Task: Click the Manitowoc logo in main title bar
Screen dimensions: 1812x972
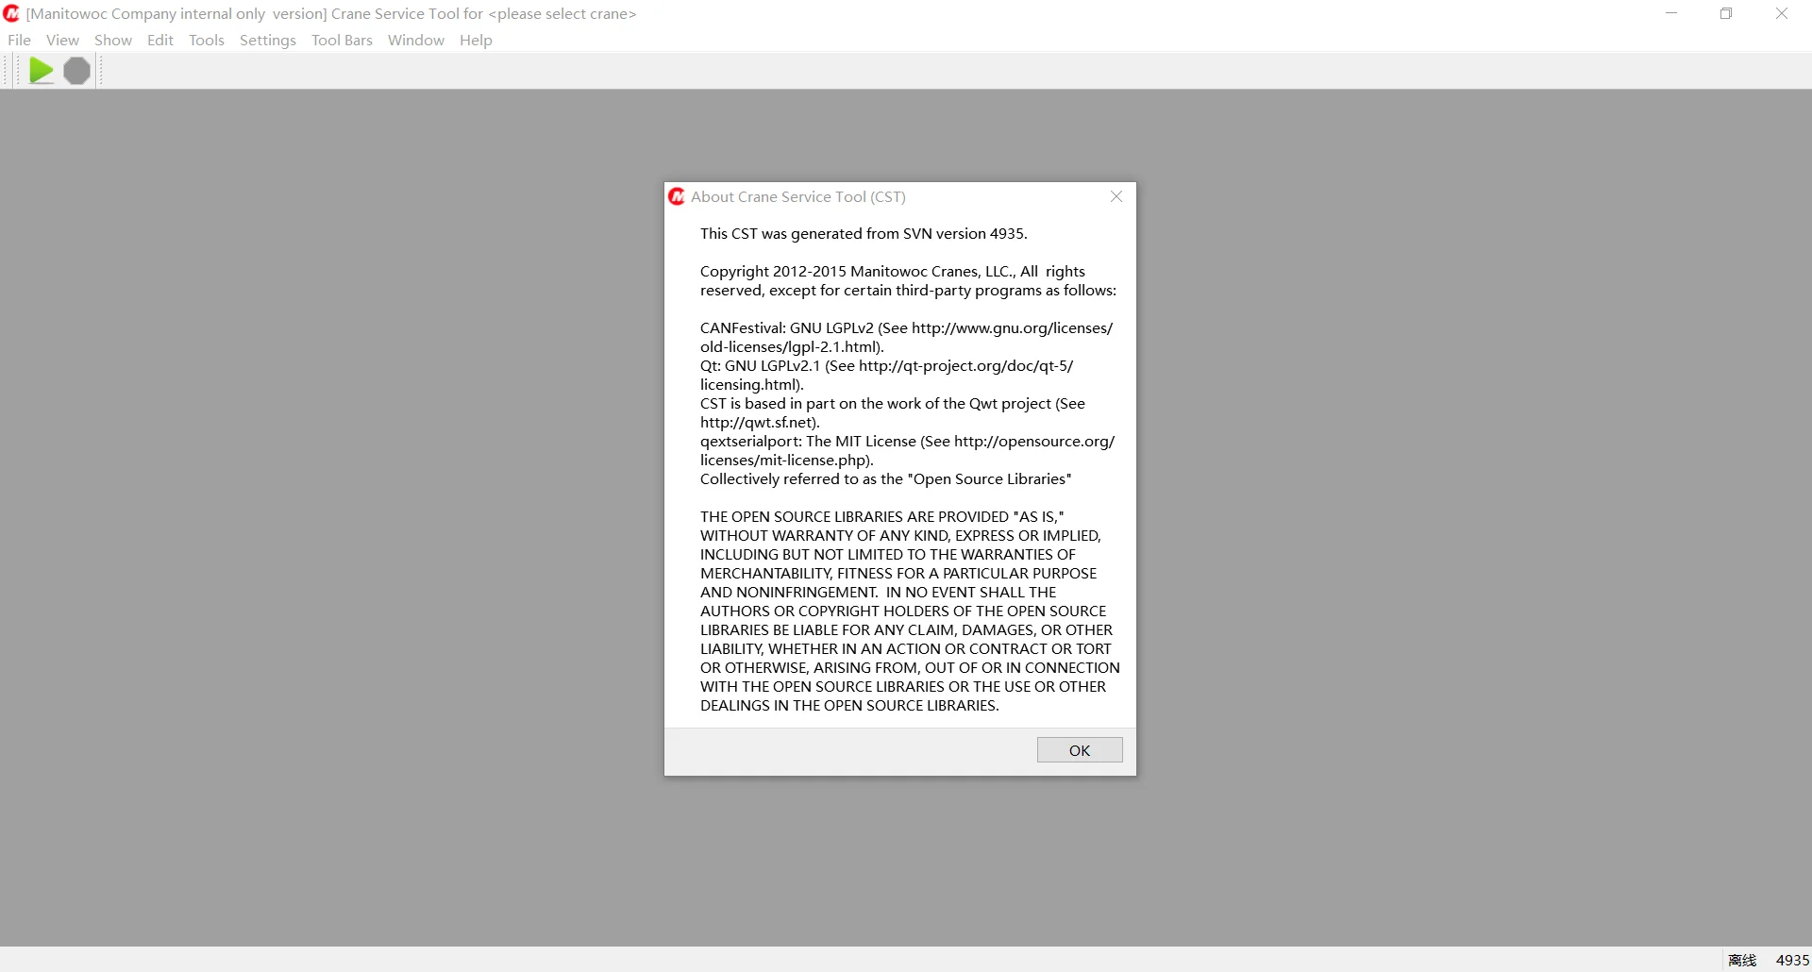Action: (x=11, y=14)
